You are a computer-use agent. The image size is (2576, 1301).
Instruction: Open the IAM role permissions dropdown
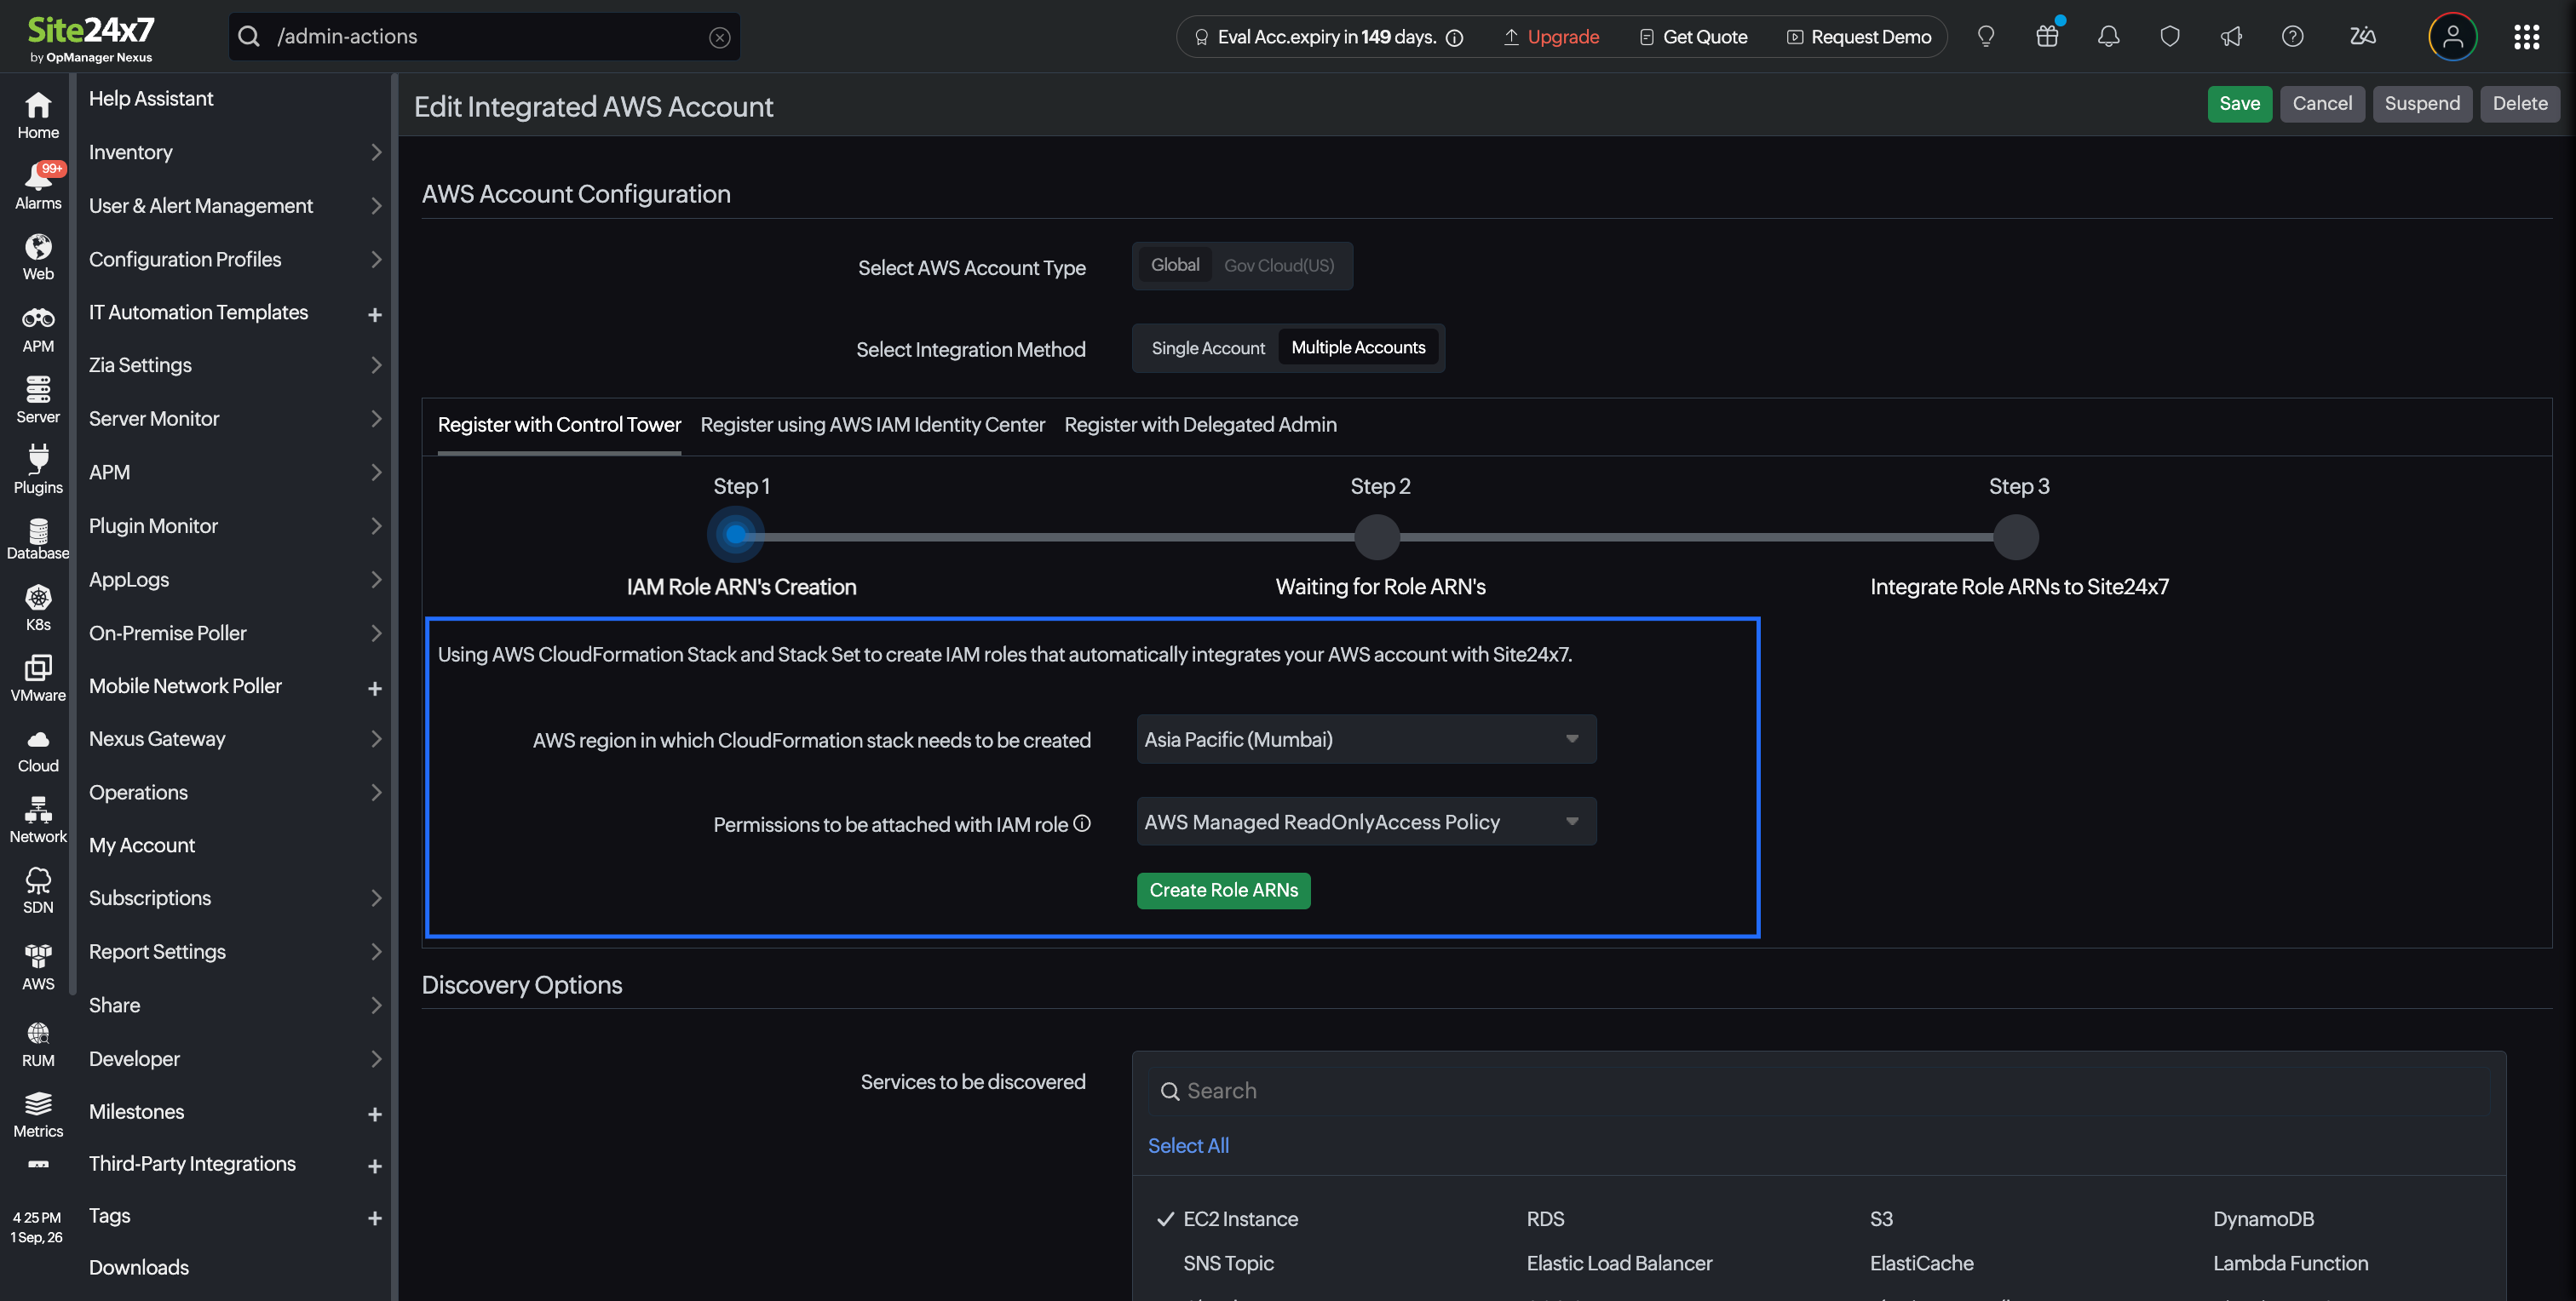pyautogui.click(x=1366, y=822)
